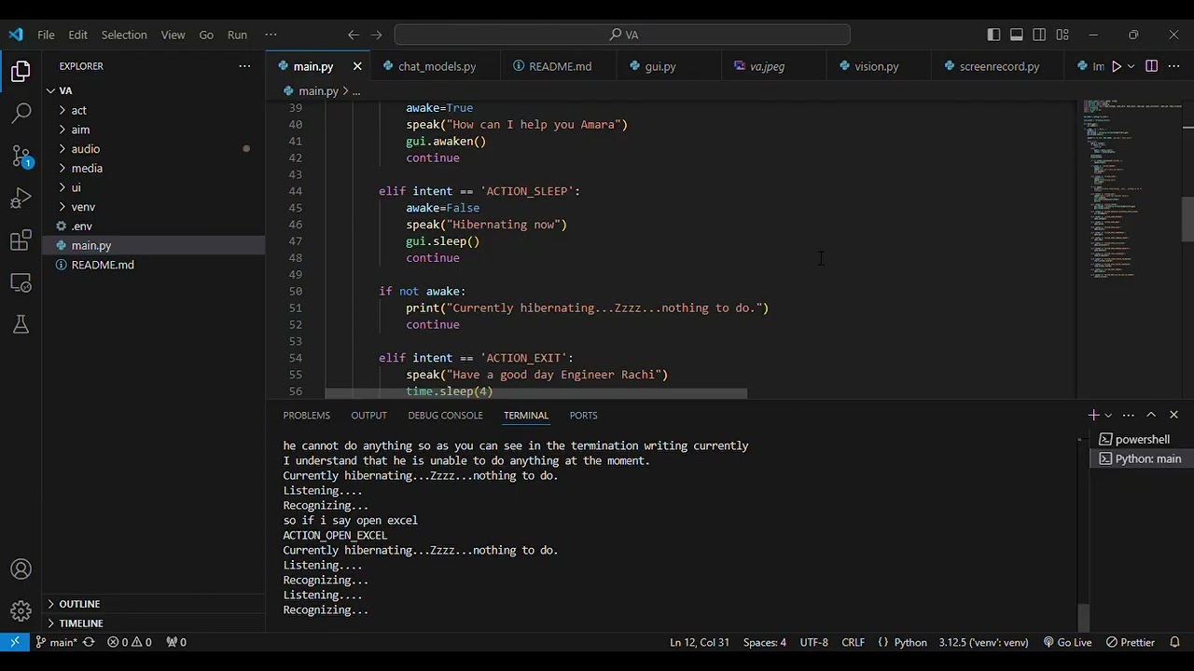
Task: Toggle Secondary Side Bar layout button
Action: (x=1039, y=34)
